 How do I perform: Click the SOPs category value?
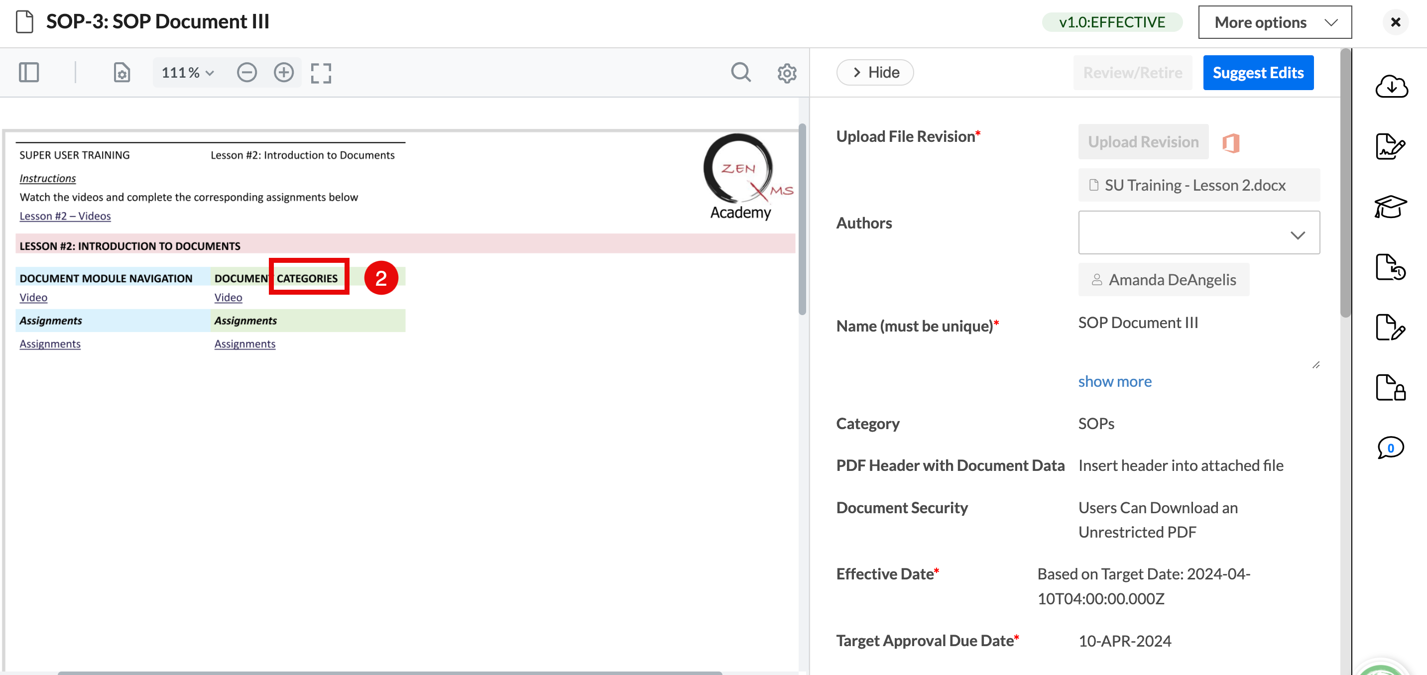click(x=1096, y=424)
